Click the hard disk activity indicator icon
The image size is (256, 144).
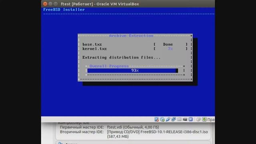(x=156, y=119)
